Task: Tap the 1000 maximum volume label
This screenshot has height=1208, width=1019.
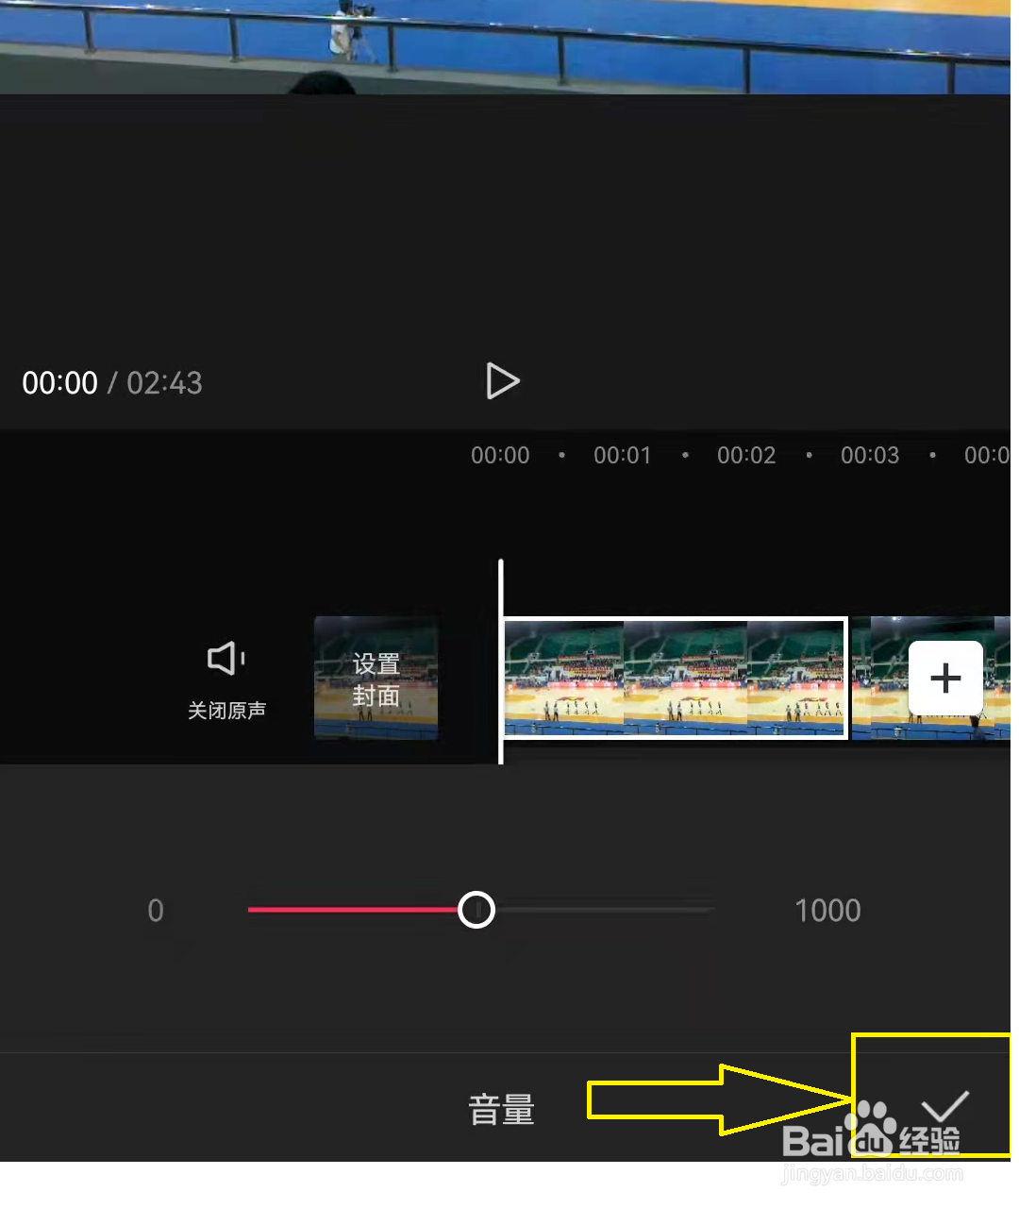Action: (x=827, y=910)
